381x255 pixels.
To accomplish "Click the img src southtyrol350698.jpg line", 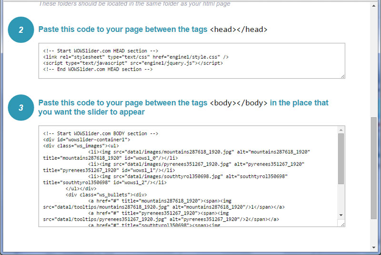I will tap(188, 176).
